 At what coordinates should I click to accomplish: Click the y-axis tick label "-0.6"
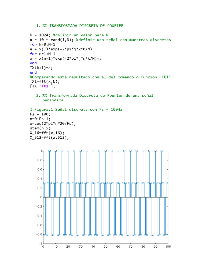click(39, 225)
